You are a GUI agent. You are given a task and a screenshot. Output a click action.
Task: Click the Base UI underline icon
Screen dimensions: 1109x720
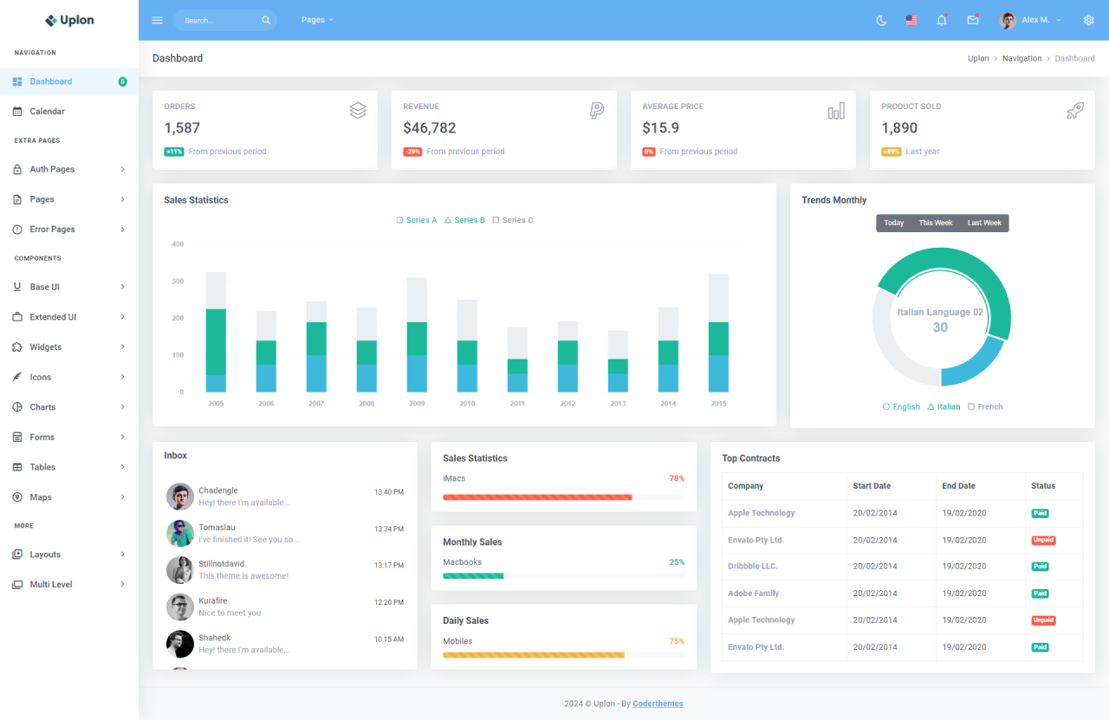pos(17,287)
